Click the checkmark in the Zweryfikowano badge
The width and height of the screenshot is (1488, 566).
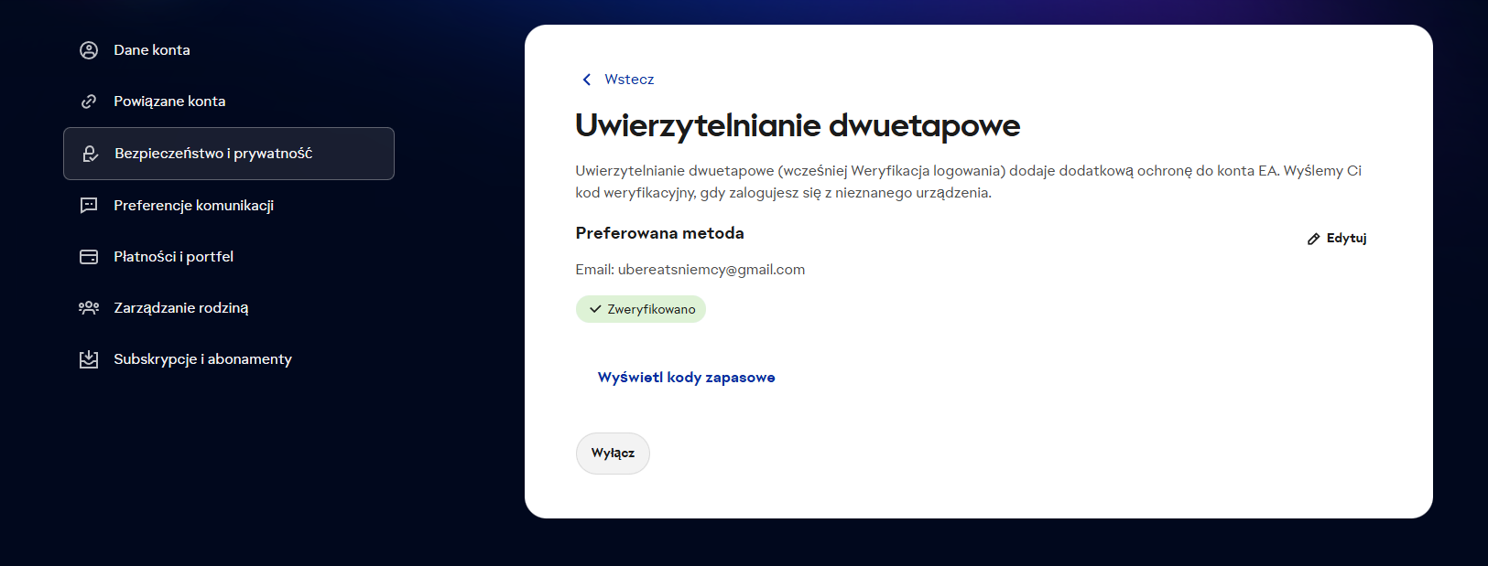coord(595,309)
